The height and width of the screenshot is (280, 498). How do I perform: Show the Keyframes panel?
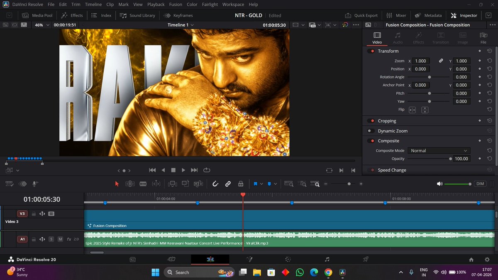coord(178,15)
